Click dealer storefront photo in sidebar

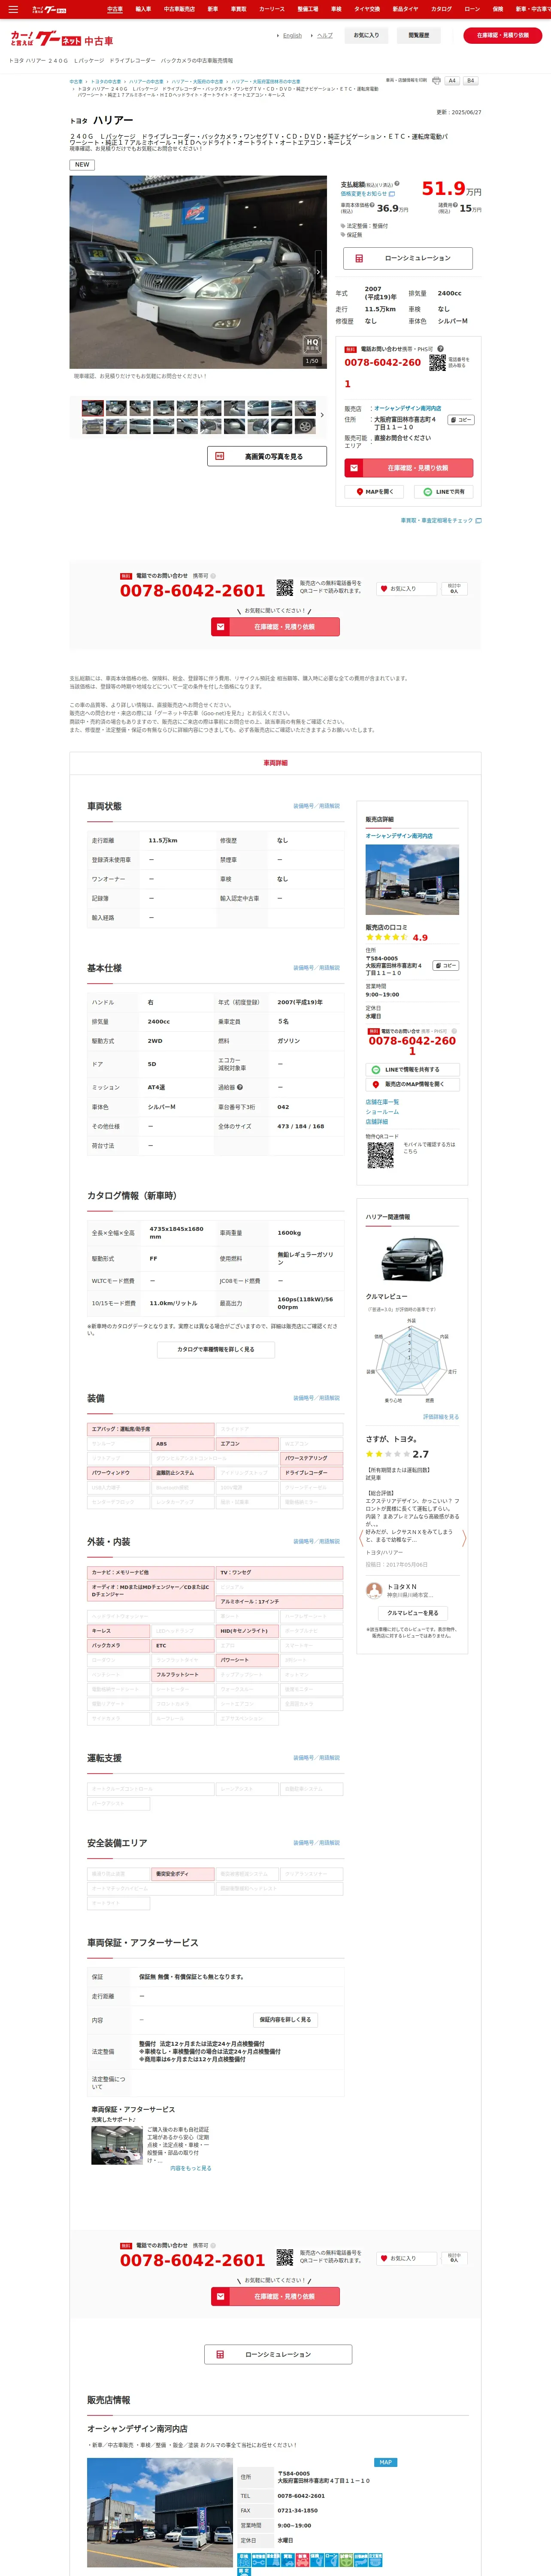tap(412, 880)
